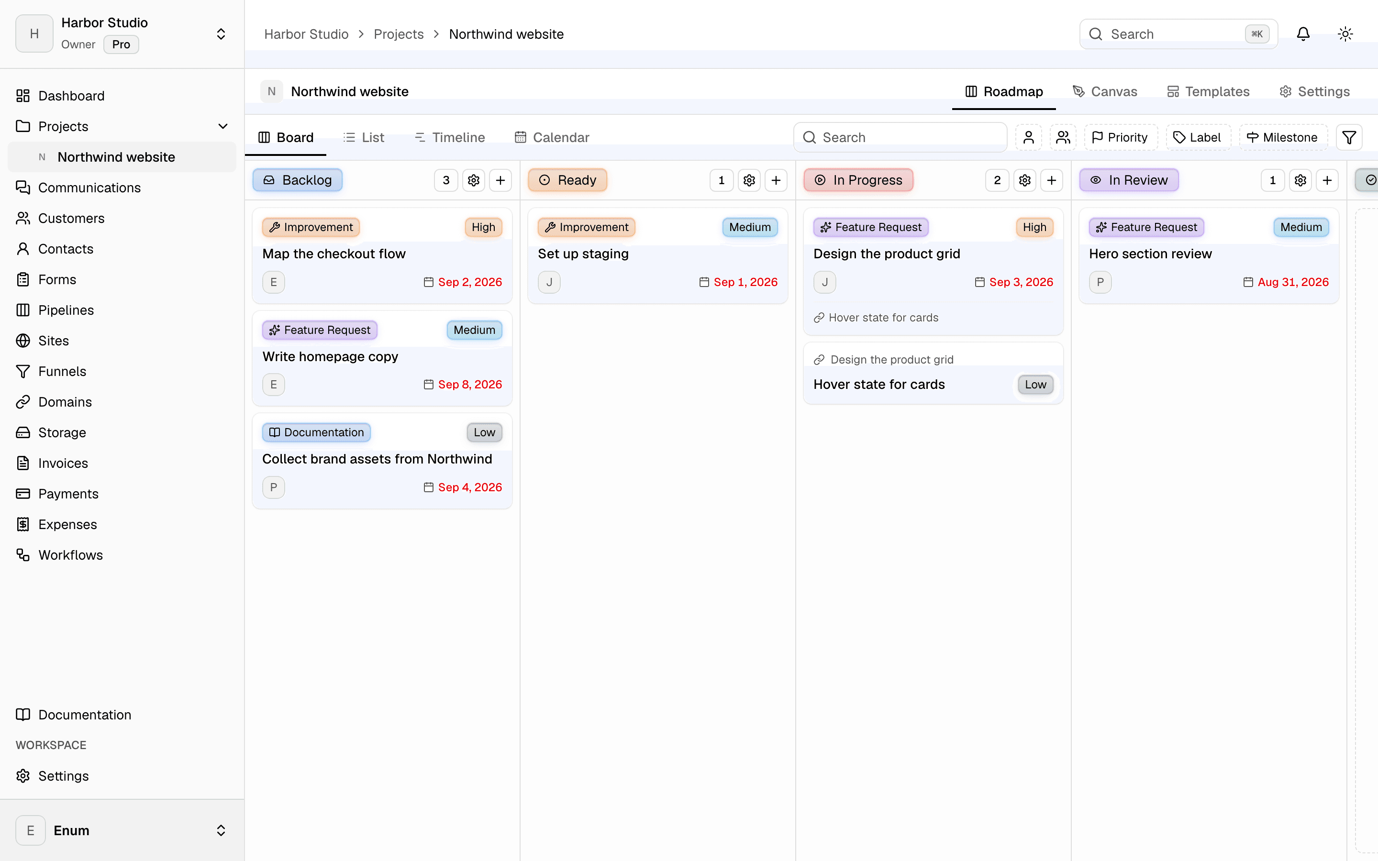
Task: Add a card to Ready column
Action: tap(776, 180)
